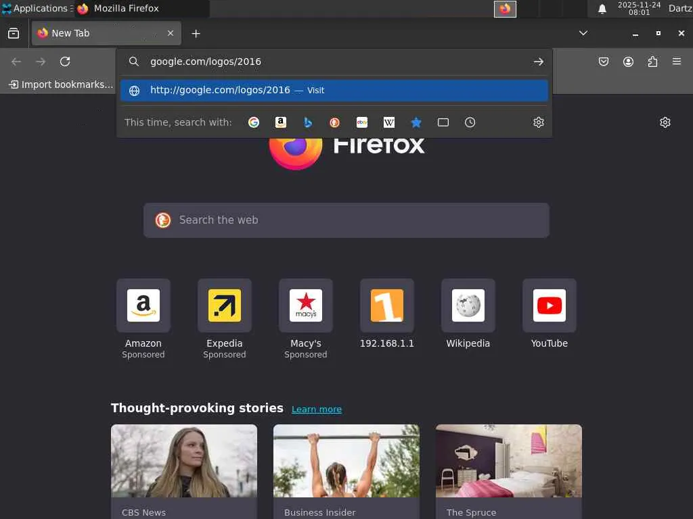Search this time with Bing icon

tap(308, 122)
